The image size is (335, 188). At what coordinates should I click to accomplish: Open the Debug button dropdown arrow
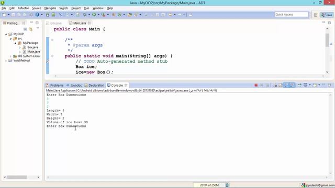pyautogui.click(x=89, y=15)
